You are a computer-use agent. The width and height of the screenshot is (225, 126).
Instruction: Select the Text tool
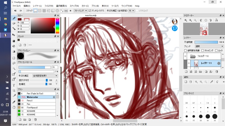[x=14, y=85]
